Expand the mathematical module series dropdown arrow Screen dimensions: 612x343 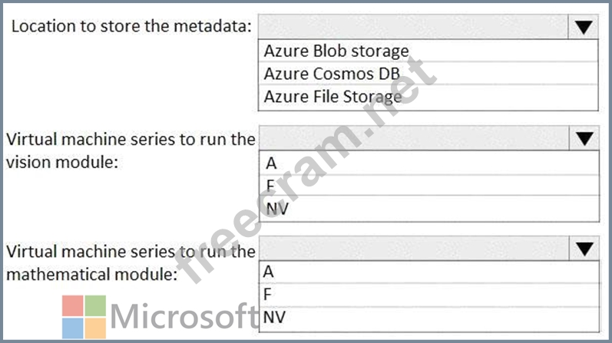584,249
